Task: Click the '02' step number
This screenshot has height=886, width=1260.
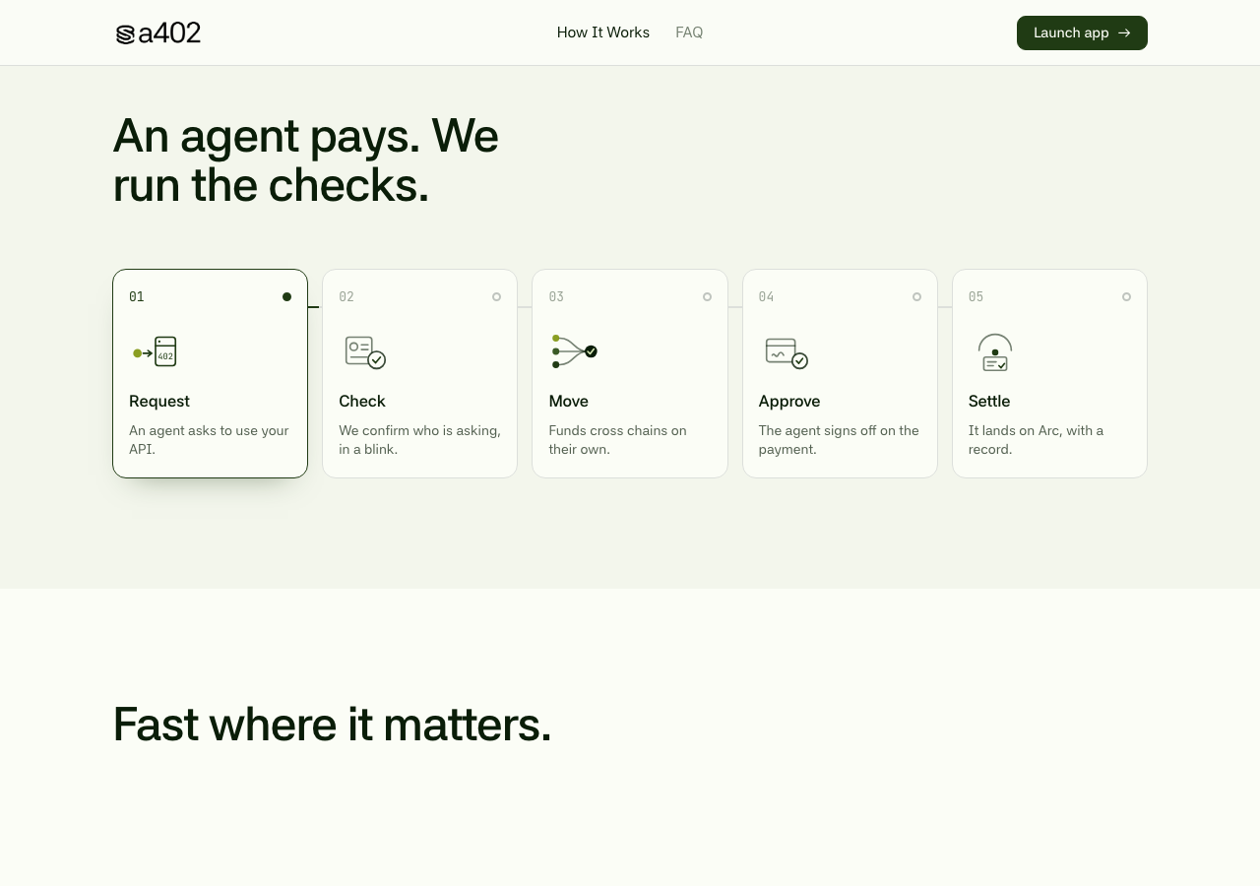Action: pos(346,296)
